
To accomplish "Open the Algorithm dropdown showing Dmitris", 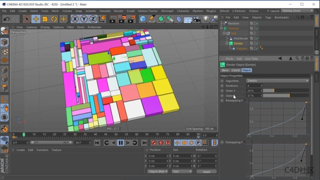I will click(x=278, y=81).
